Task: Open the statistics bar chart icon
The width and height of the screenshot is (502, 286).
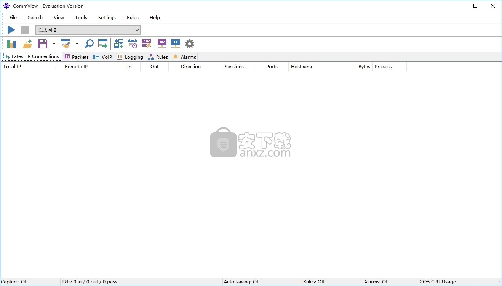Action: tap(12, 44)
